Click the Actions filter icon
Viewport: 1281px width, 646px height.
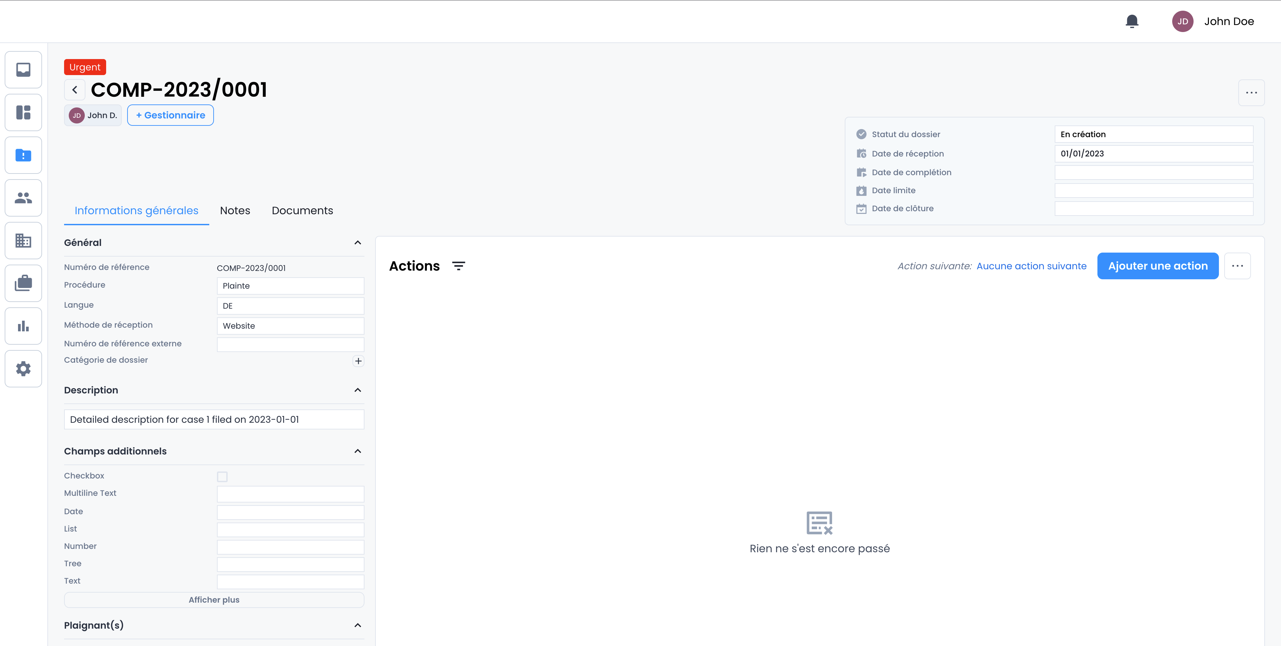coord(459,266)
